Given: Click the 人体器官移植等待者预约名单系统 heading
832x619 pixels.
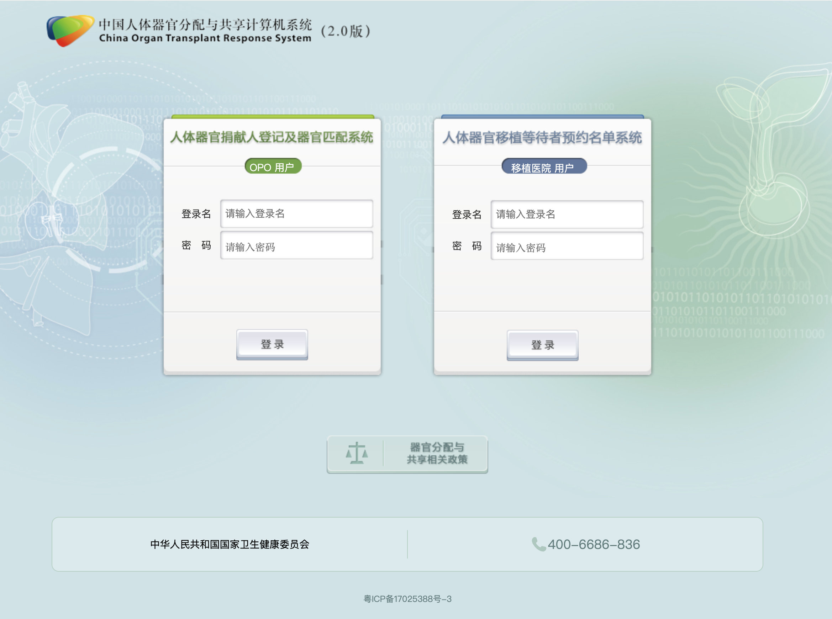Looking at the screenshot, I should click(542, 138).
